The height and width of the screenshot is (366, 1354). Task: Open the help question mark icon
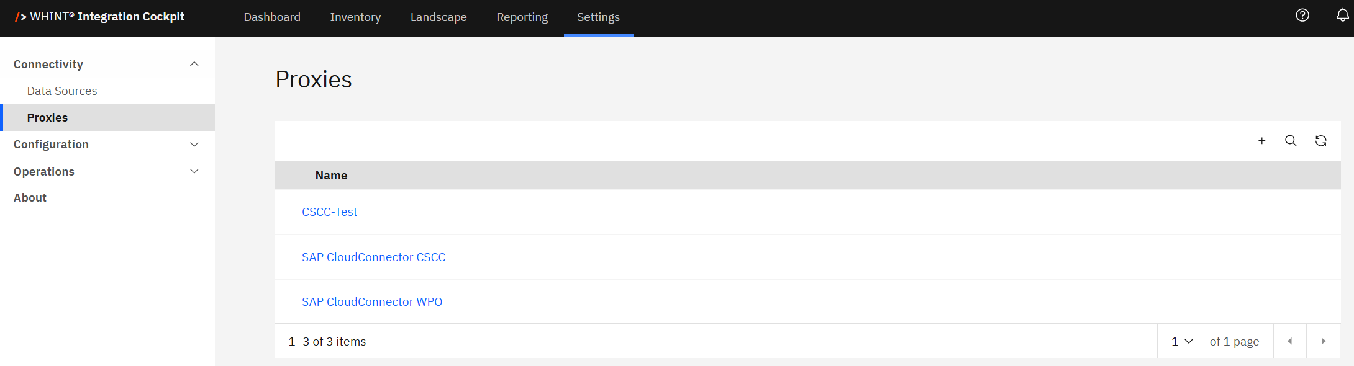click(x=1302, y=16)
